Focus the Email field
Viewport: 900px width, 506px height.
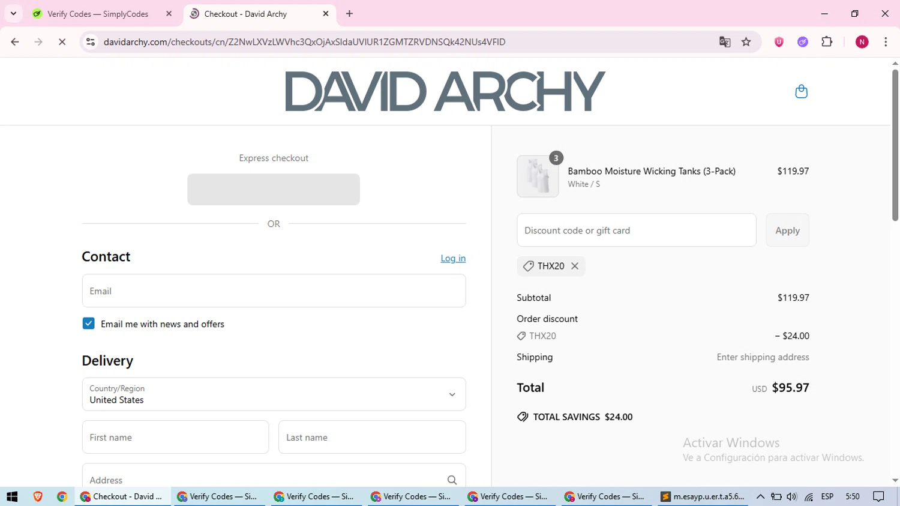274,291
